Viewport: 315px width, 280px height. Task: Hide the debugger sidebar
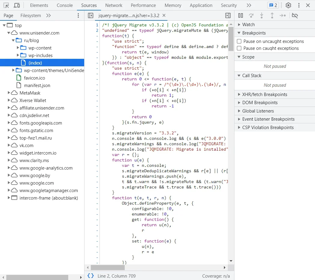click(228, 16)
